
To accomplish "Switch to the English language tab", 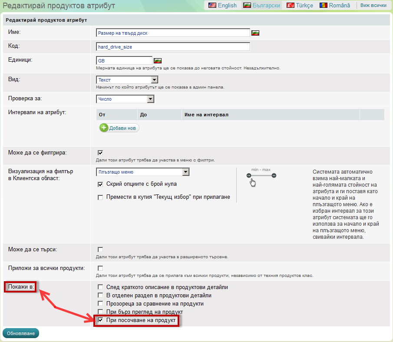I will (x=222, y=6).
